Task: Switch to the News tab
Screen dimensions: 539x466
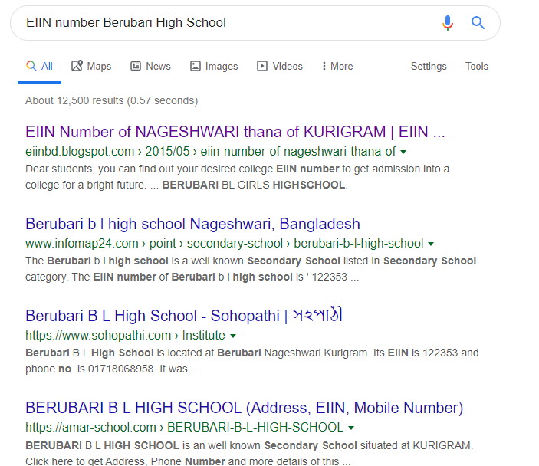Action: point(150,66)
